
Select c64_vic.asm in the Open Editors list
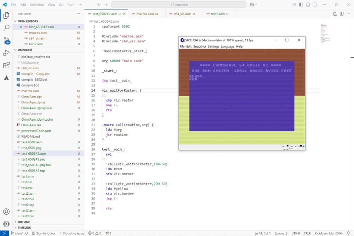38,38
